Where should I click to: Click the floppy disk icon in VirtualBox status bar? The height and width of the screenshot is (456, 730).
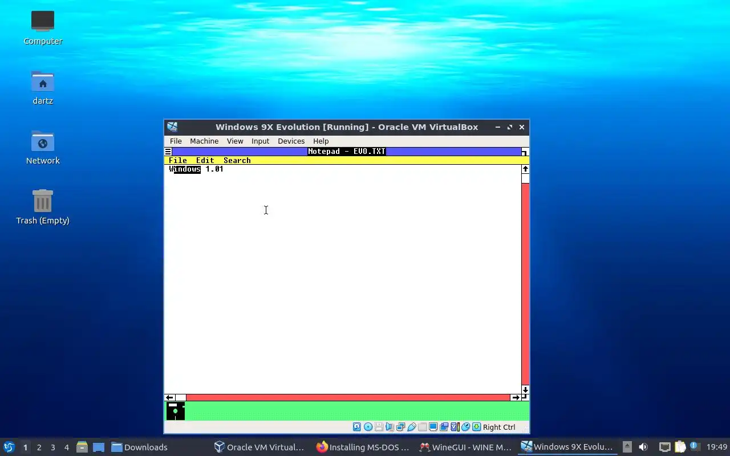379,427
